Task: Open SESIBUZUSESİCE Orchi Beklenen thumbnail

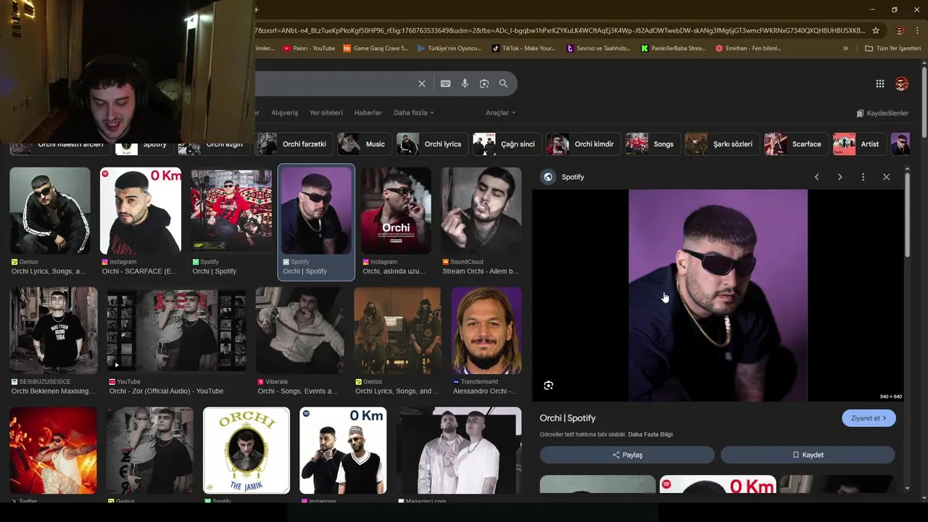Action: (54, 331)
